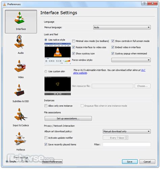The height and width of the screenshot is (169, 160).
Task: Toggle Embed video in interface checkbox
Action: click(x=113, y=47)
